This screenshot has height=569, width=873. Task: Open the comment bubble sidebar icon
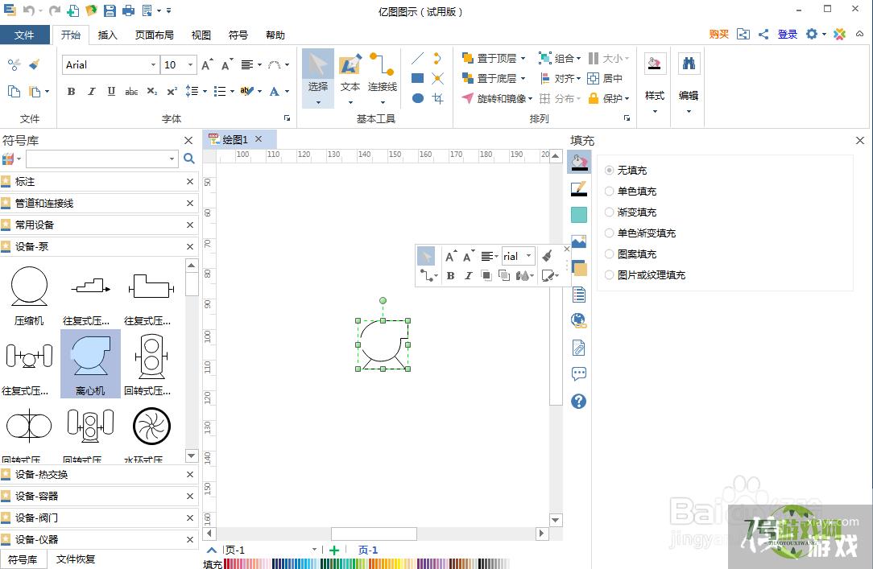pyautogui.click(x=579, y=373)
